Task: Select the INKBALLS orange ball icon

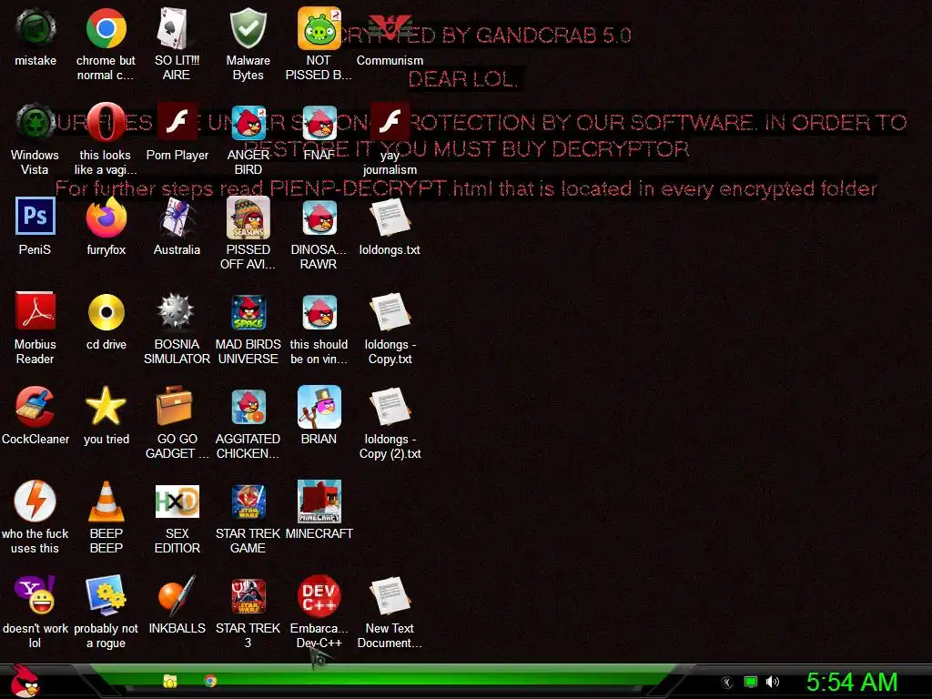Action: point(177,595)
